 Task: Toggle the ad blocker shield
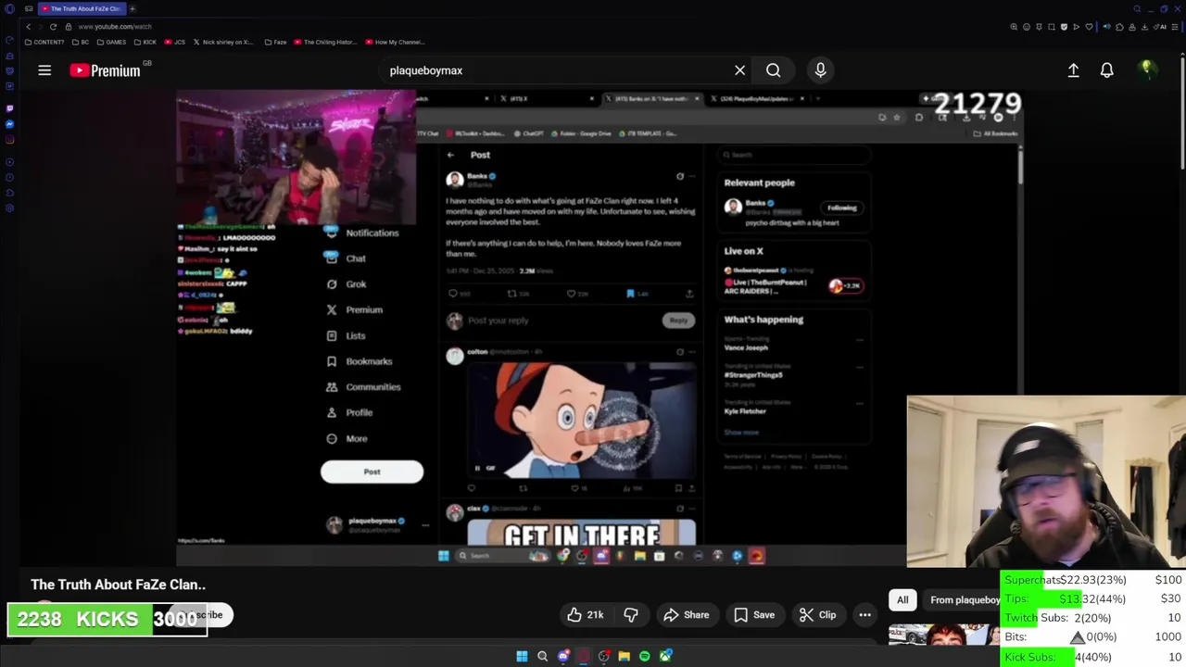tap(1064, 27)
